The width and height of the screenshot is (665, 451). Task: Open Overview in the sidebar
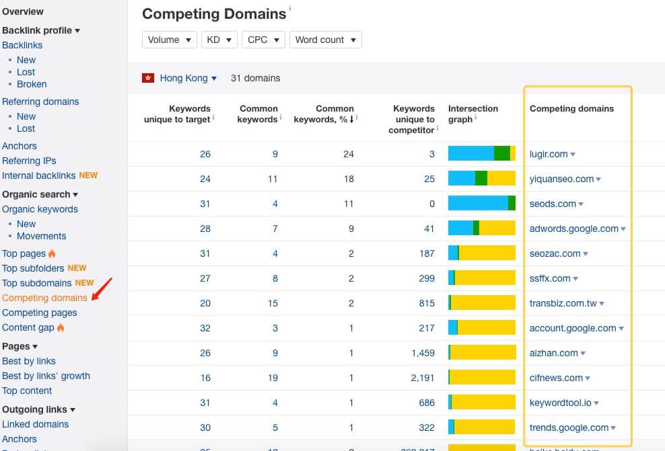click(x=22, y=12)
